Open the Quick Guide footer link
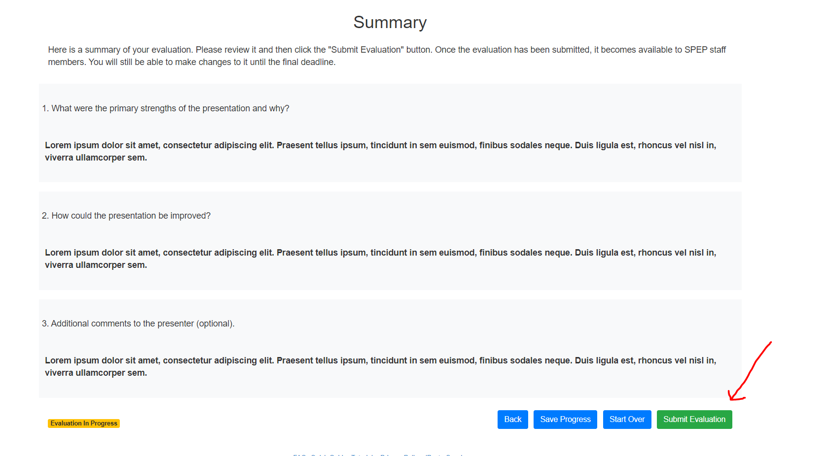 [x=329, y=455]
